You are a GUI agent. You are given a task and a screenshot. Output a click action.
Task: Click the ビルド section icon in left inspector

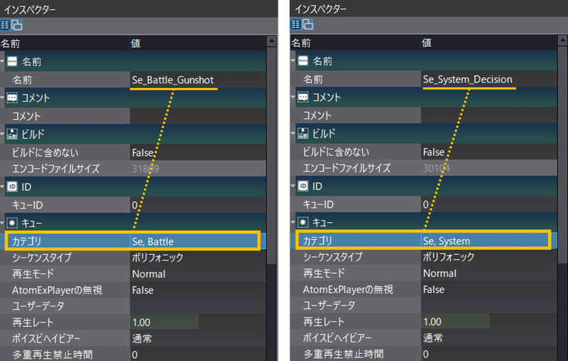12,134
